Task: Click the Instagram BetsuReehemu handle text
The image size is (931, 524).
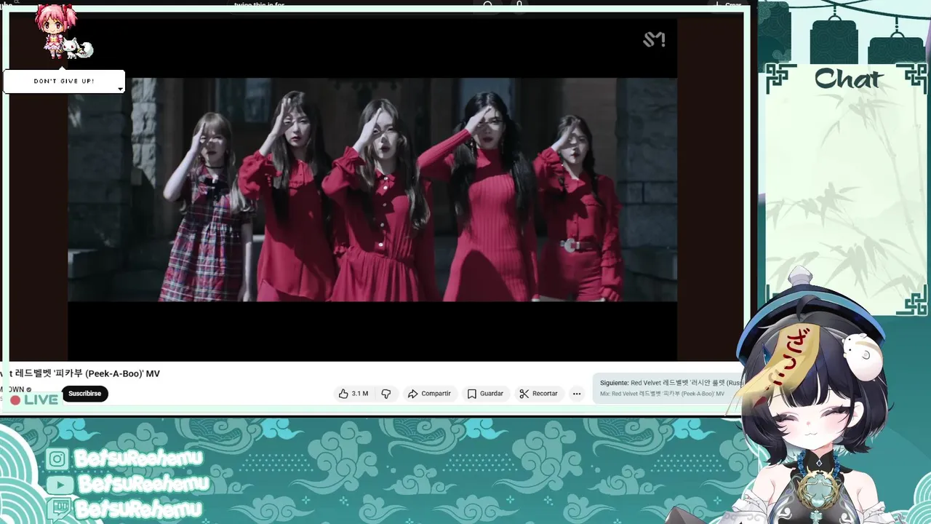Action: (138, 458)
